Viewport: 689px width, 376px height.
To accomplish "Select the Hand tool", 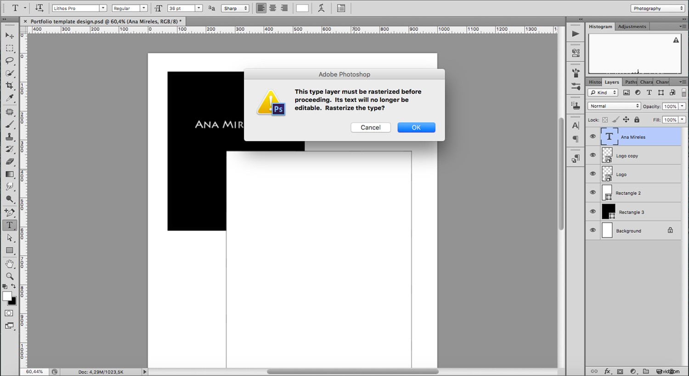I will click(x=9, y=263).
